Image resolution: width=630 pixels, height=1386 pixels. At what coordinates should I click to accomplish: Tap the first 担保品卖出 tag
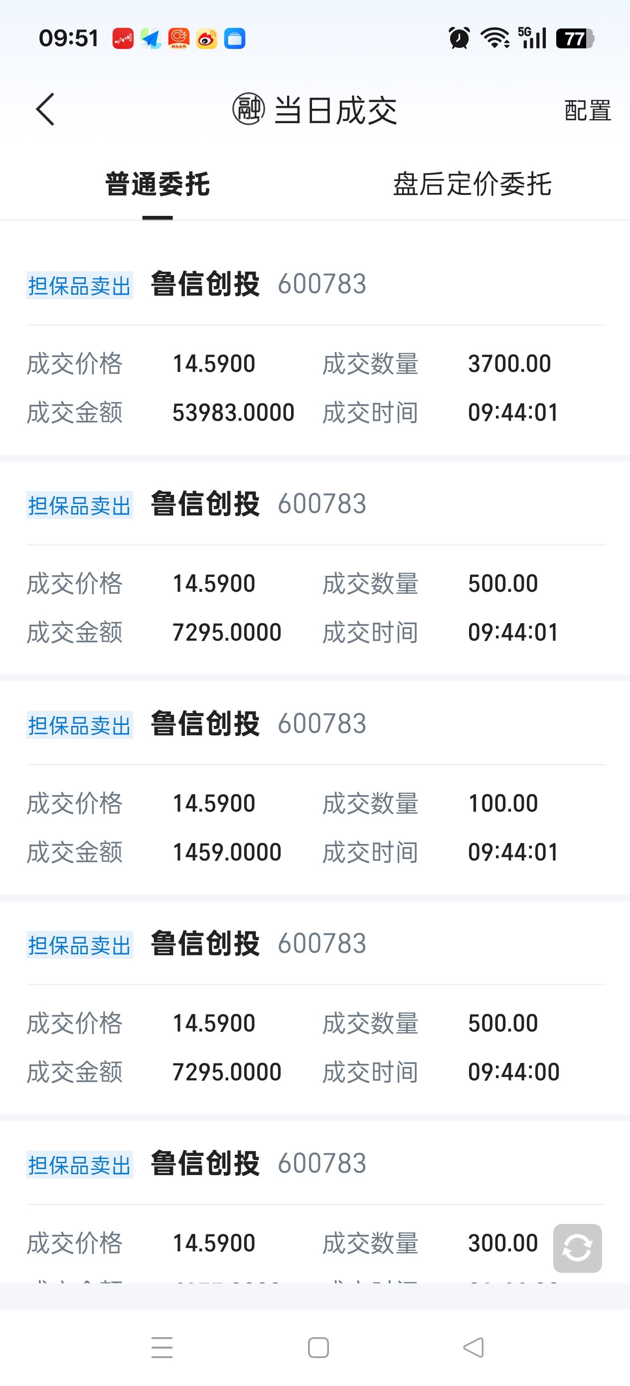(80, 286)
